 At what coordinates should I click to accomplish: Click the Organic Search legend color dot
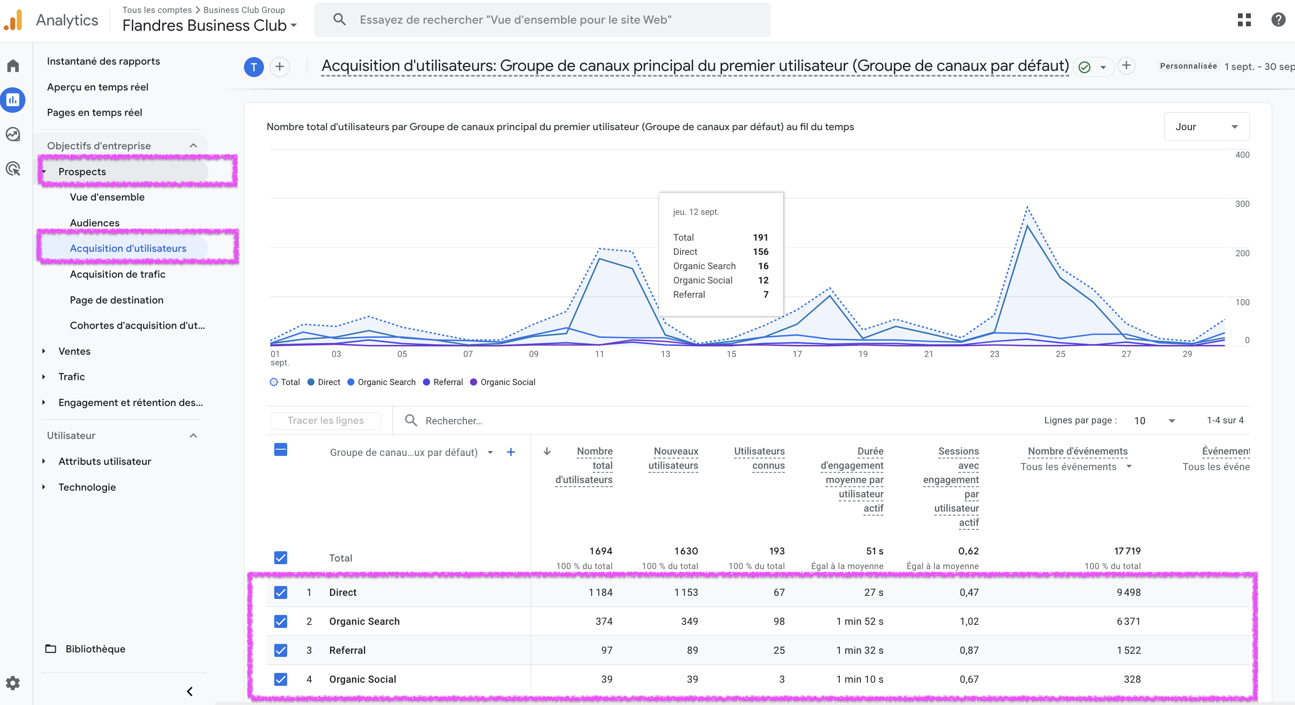click(x=351, y=382)
